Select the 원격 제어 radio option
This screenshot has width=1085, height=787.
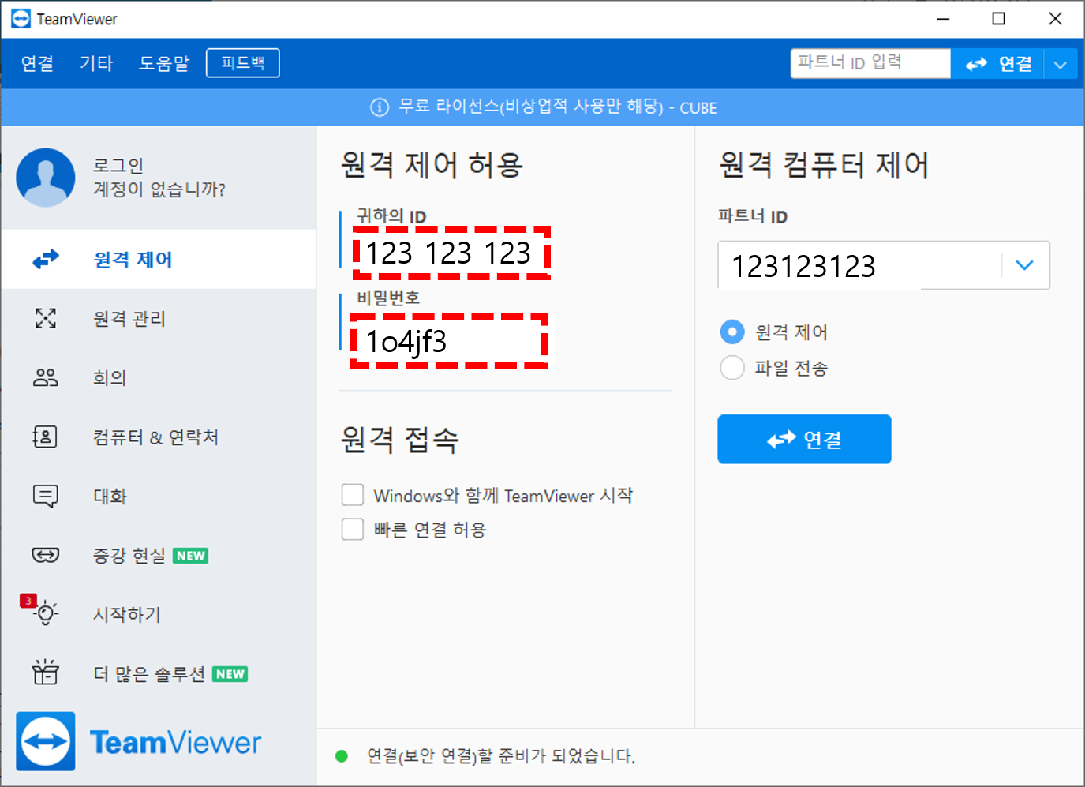point(732,332)
